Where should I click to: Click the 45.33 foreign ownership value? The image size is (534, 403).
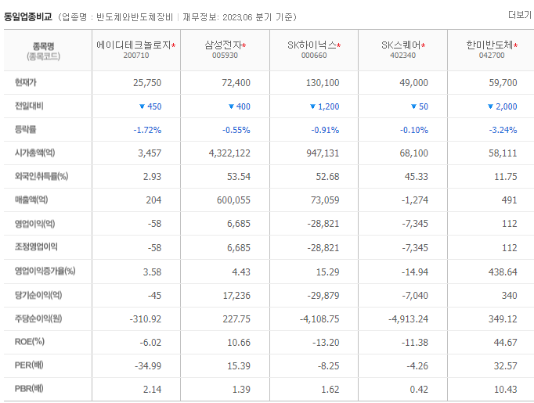(x=417, y=177)
